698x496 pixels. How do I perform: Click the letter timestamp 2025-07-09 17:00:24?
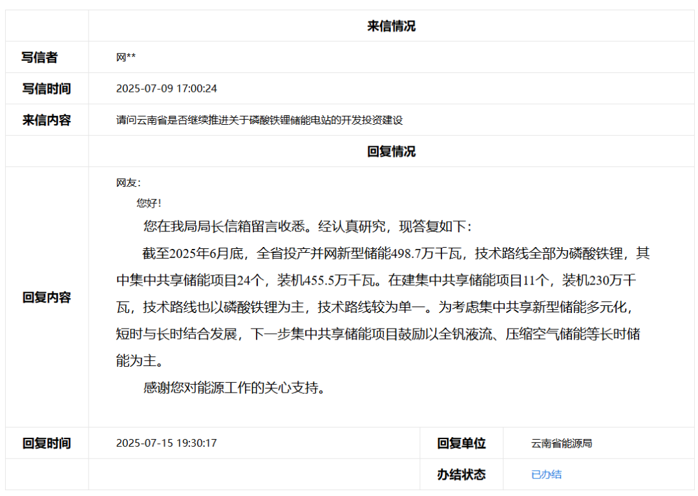166,89
